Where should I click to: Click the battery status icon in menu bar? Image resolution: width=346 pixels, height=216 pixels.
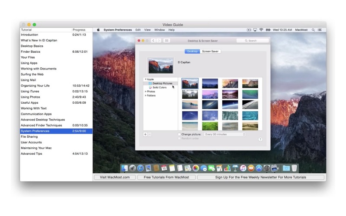coord(268,30)
